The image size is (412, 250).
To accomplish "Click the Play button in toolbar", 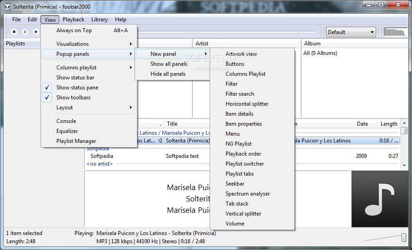I will click(x=36, y=32).
